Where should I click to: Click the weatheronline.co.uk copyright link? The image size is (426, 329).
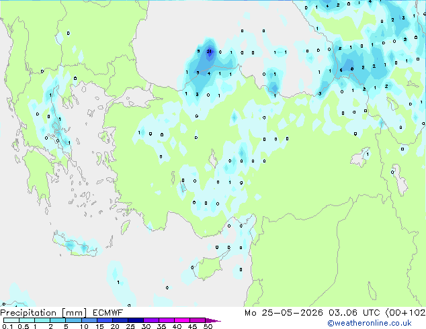tap(370, 323)
